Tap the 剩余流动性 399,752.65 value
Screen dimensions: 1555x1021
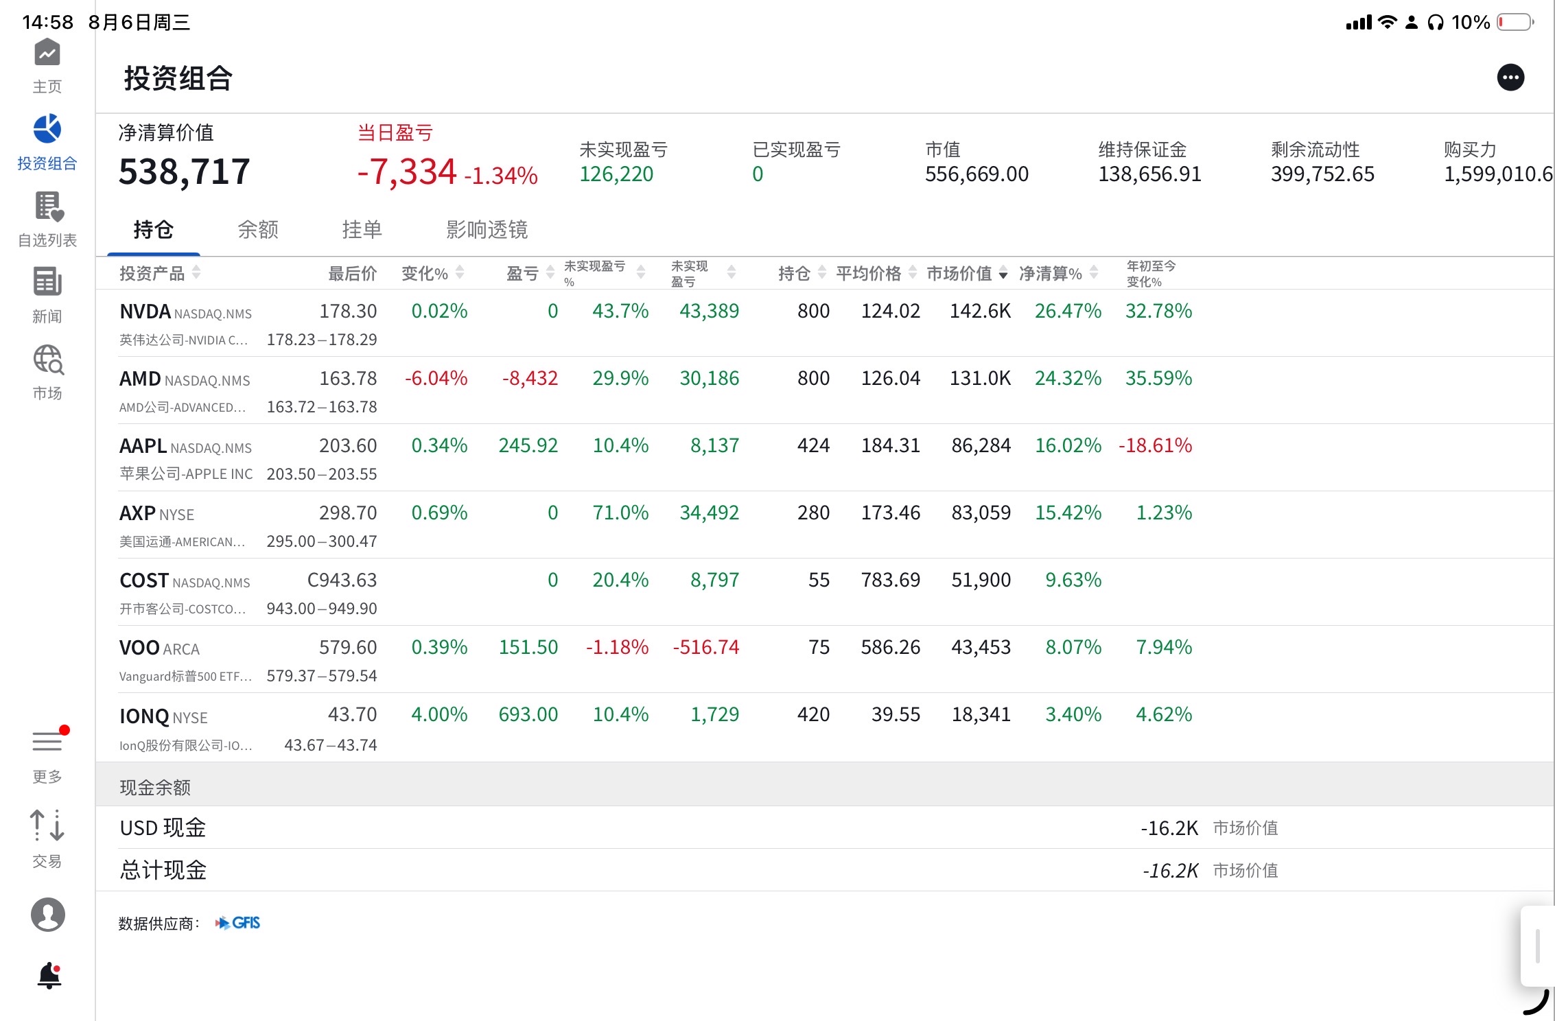tap(1322, 174)
